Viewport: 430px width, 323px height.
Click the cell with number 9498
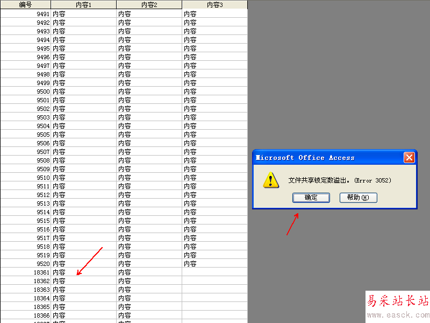click(25, 74)
